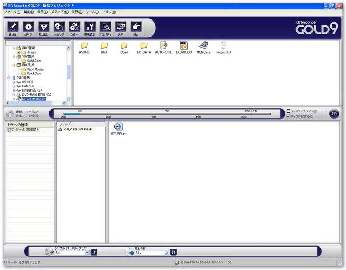Open settings beside 完全消去 dropdown
This screenshot has height=270, width=346.
[x=173, y=252]
